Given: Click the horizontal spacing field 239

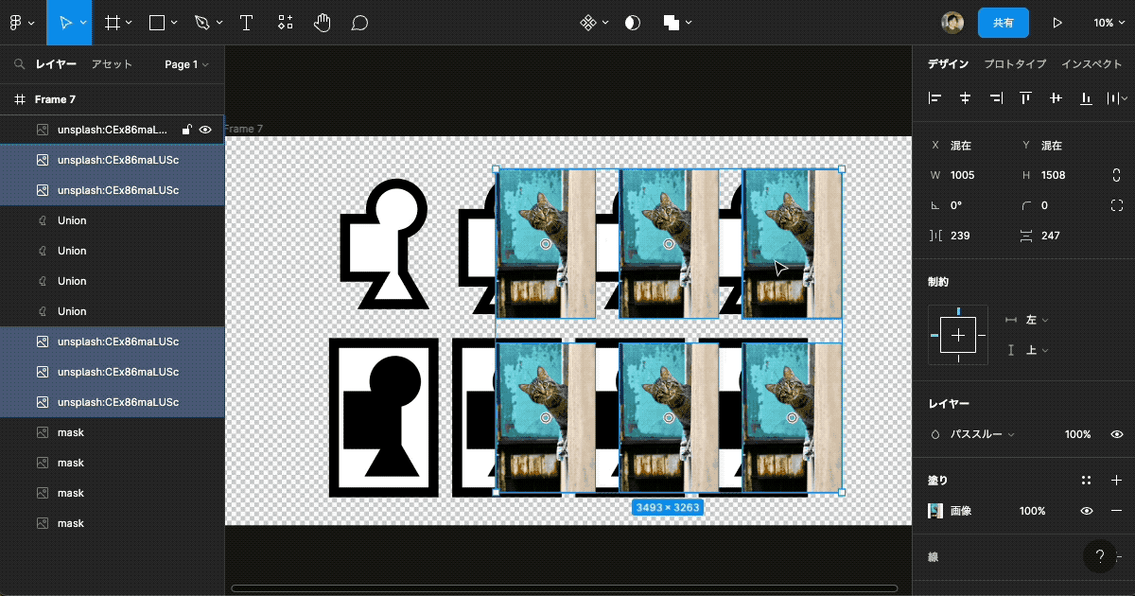Looking at the screenshot, I should tap(966, 236).
